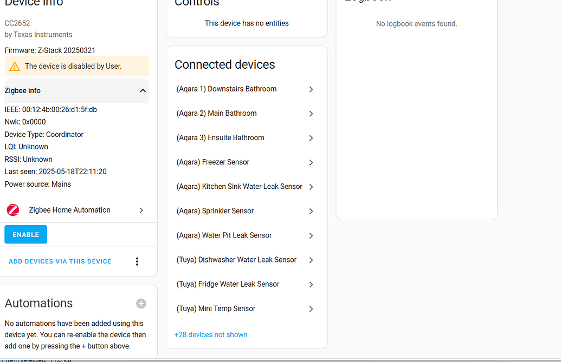This screenshot has height=362, width=561.
Task: Click ADD DEVICES VIA THIS DEVICE
Action: coord(60,261)
